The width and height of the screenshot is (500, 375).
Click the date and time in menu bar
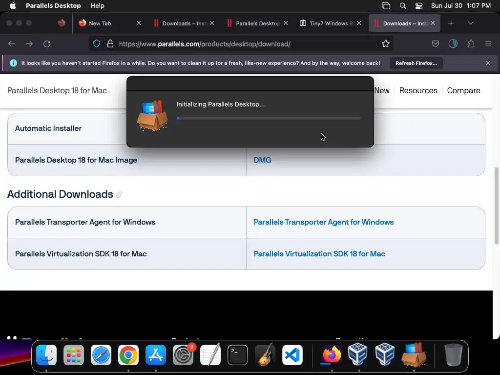click(x=461, y=6)
